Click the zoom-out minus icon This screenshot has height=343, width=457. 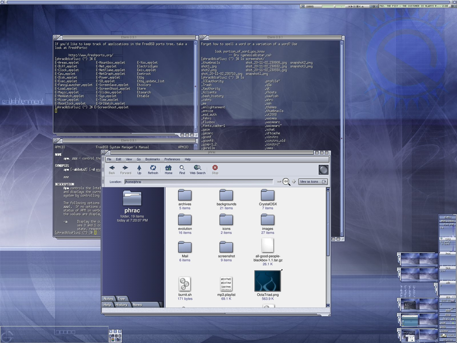tap(279, 182)
